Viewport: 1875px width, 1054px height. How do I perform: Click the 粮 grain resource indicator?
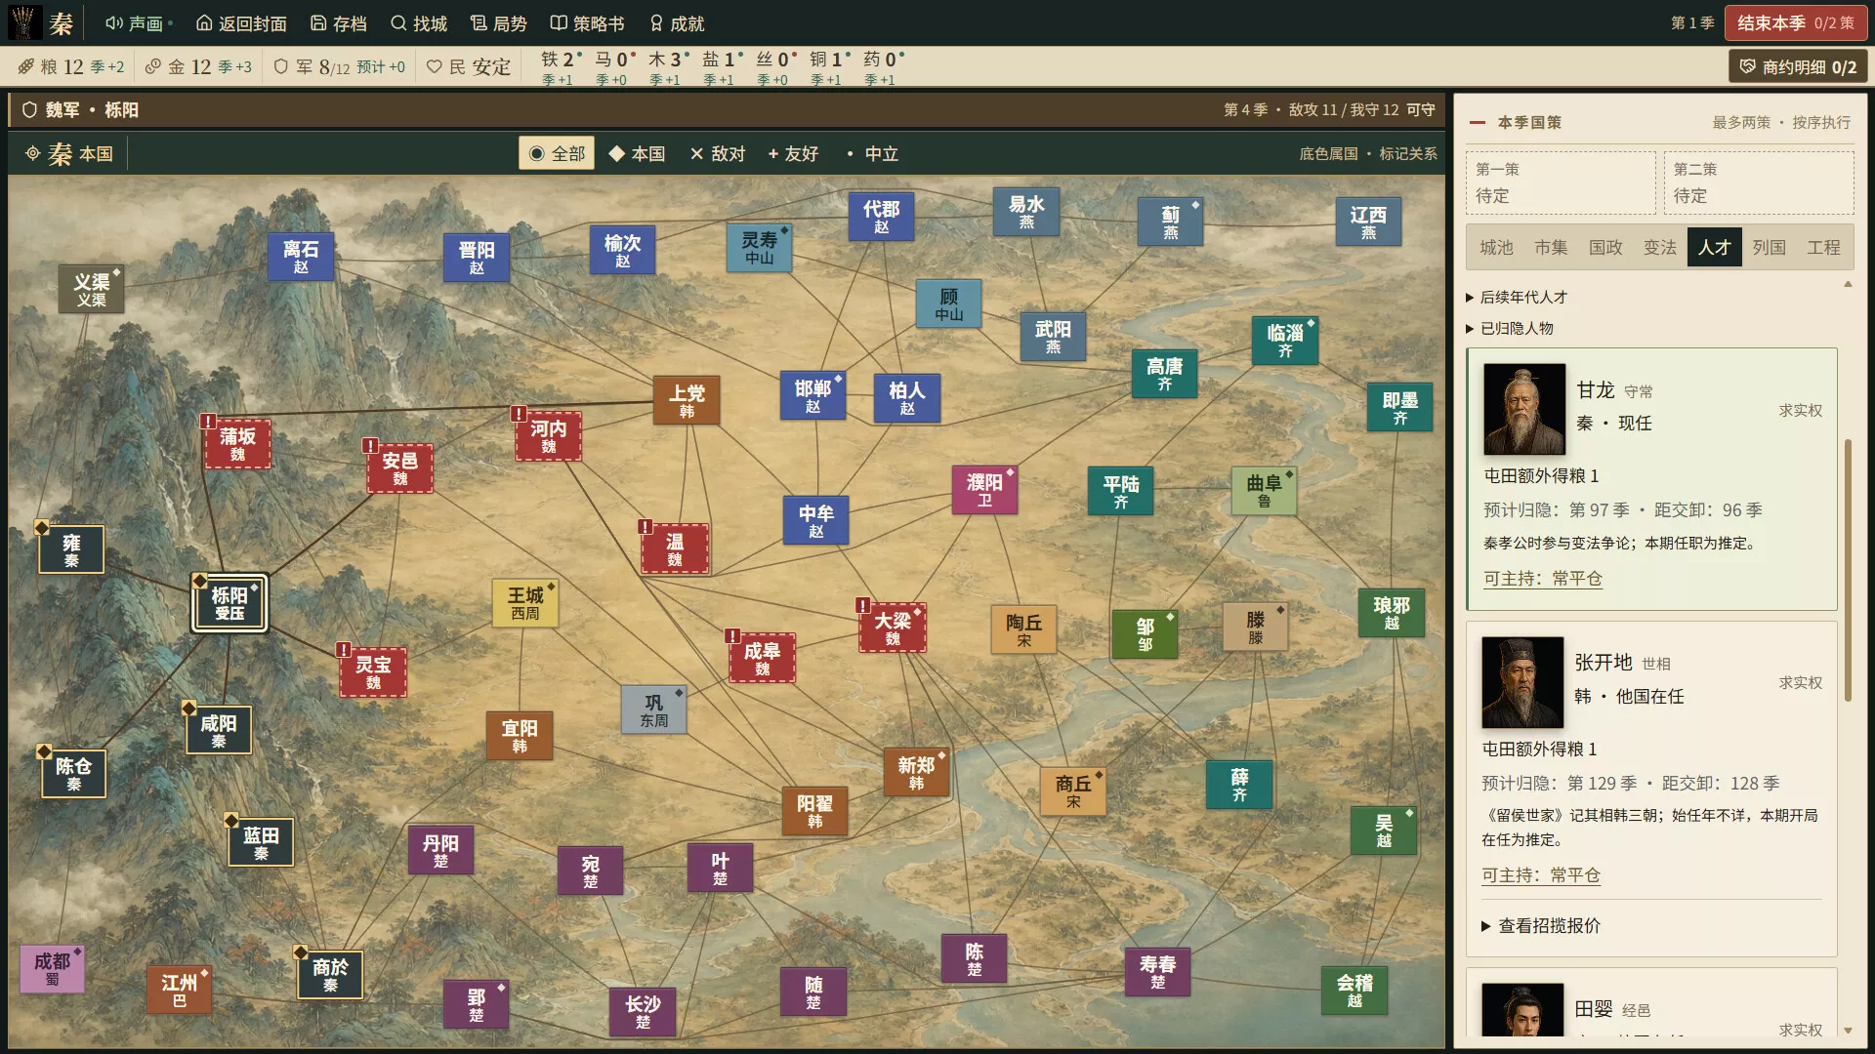pyautogui.click(x=71, y=66)
